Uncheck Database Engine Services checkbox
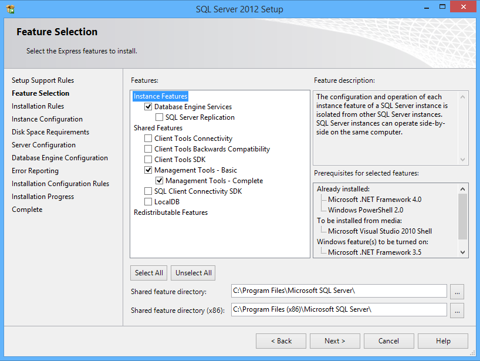480x361 pixels. point(148,107)
